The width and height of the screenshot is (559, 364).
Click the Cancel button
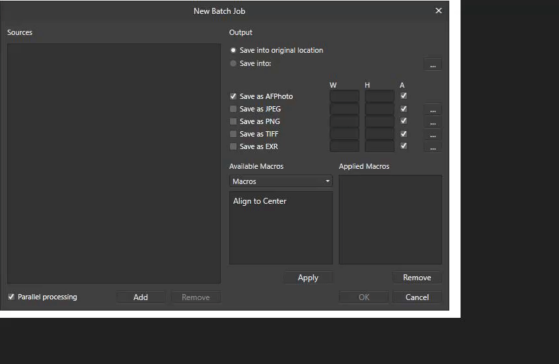[417, 297]
